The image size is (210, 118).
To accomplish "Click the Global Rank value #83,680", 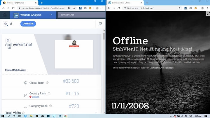I will tap(71, 81).
